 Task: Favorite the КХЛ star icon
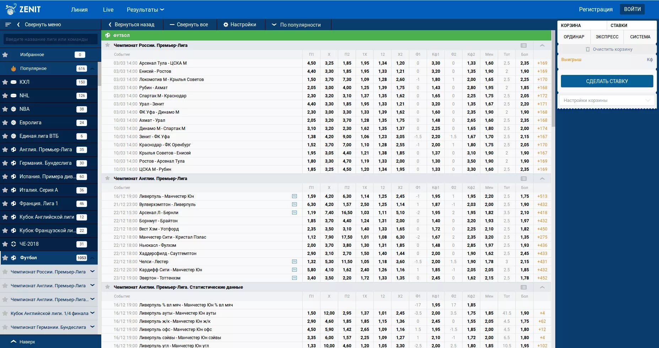pyautogui.click(x=5, y=82)
